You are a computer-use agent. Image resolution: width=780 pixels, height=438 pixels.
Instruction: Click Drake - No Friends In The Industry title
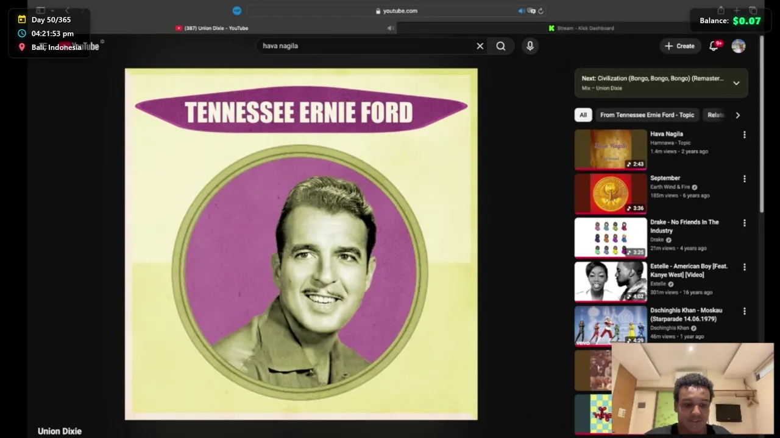[x=684, y=226]
